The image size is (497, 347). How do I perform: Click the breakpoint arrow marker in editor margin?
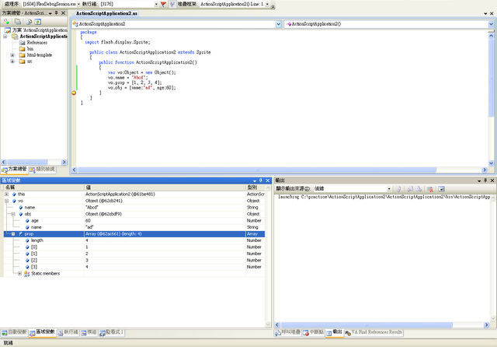(74, 93)
